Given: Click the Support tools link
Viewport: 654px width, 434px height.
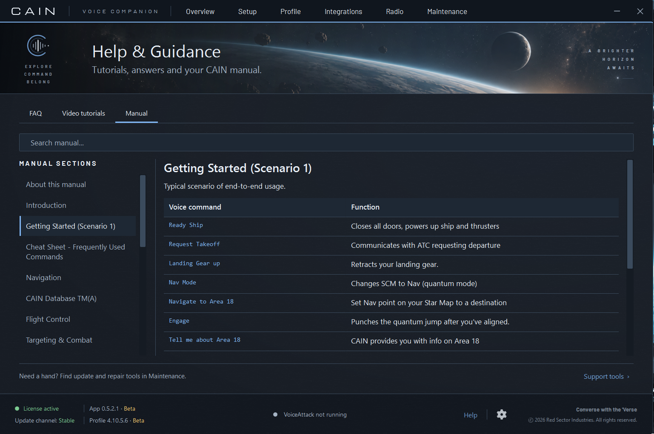Looking at the screenshot, I should pyautogui.click(x=606, y=377).
